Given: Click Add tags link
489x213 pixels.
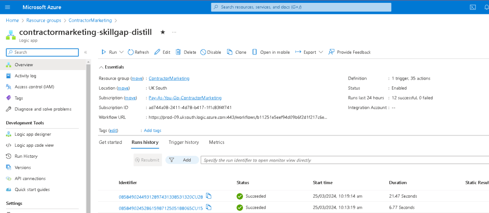Looking at the screenshot, I should pyautogui.click(x=152, y=131).
